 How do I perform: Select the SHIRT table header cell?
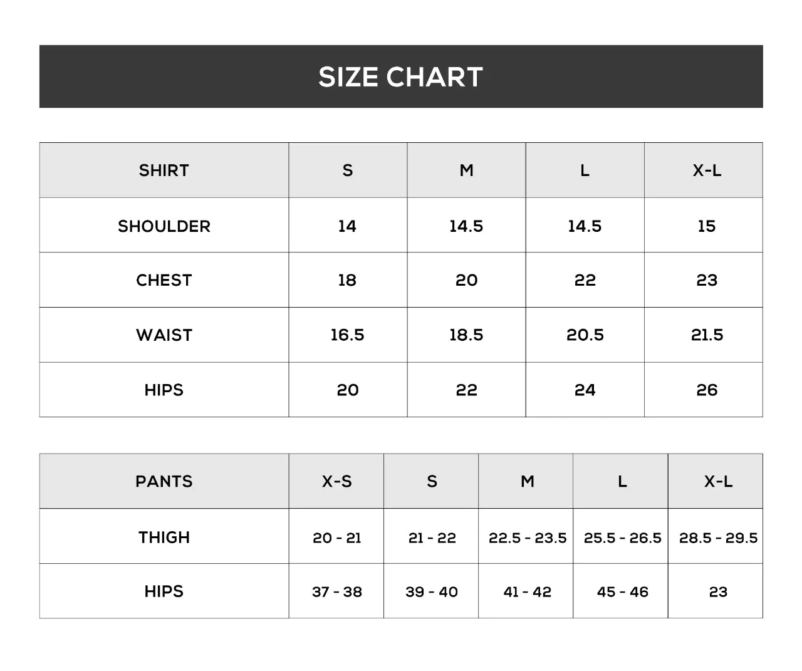click(164, 170)
